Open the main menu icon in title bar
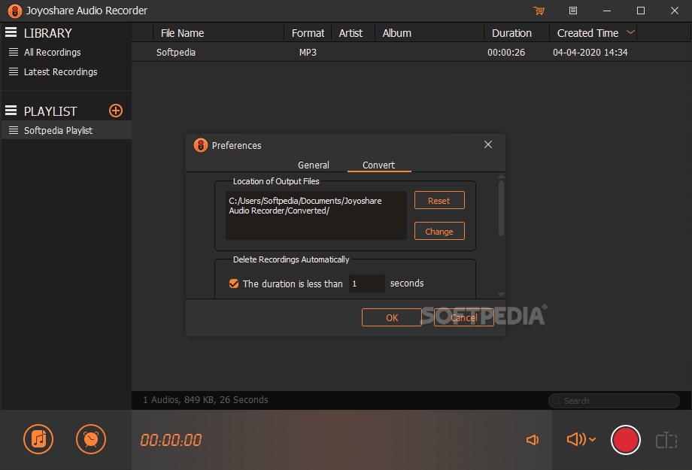Viewport: 692px width, 470px height. [572, 11]
